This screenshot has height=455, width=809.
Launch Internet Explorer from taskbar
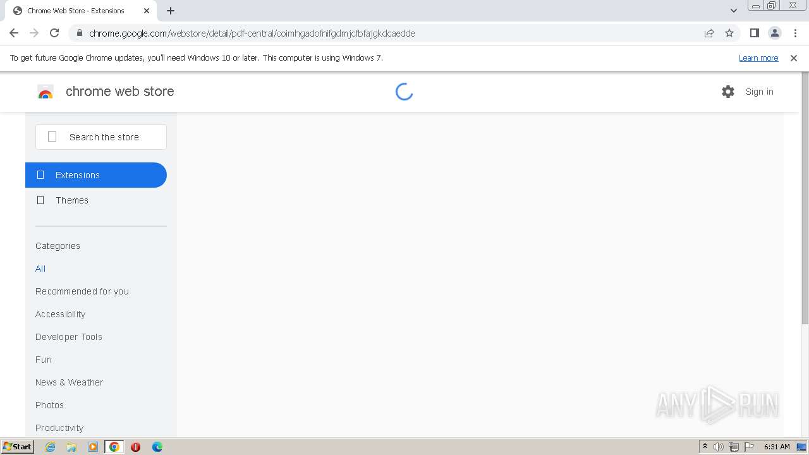(x=50, y=447)
